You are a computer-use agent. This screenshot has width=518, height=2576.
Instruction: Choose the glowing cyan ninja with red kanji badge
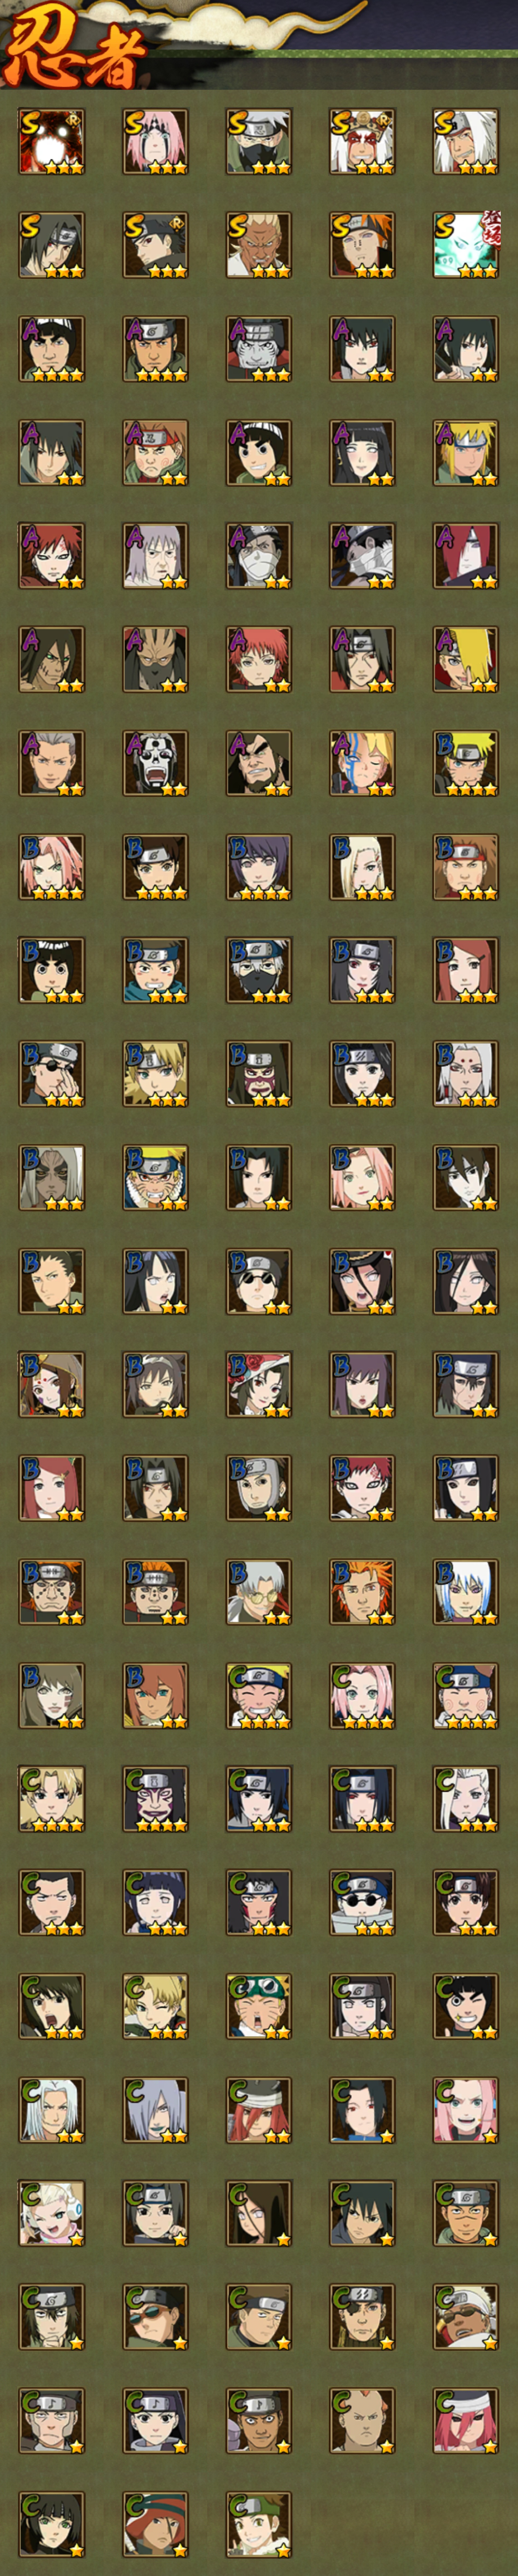(x=465, y=245)
